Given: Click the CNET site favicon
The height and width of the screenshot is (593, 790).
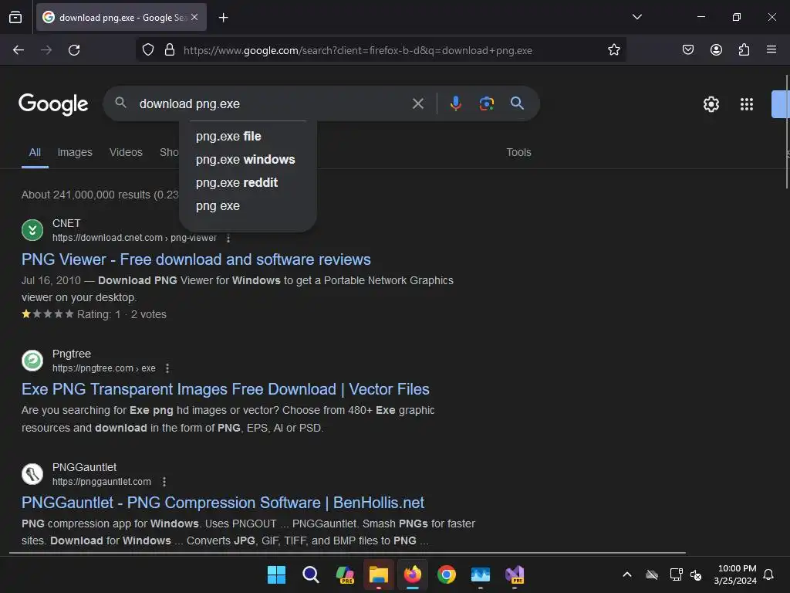Looking at the screenshot, I should click(x=32, y=230).
